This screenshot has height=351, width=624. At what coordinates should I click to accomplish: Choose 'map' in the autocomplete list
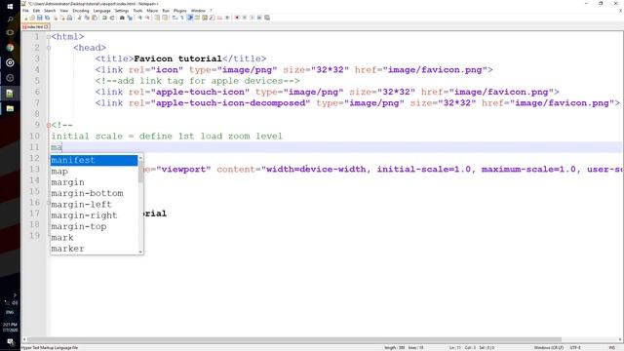point(94,172)
